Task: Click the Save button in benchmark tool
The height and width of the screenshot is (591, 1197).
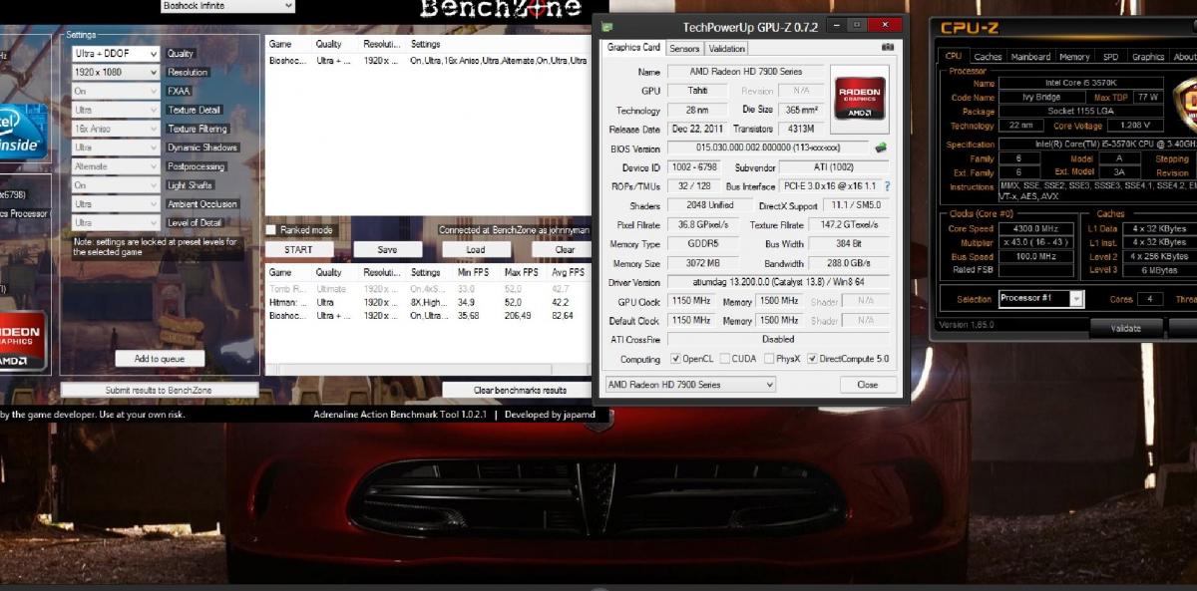Action: [387, 250]
